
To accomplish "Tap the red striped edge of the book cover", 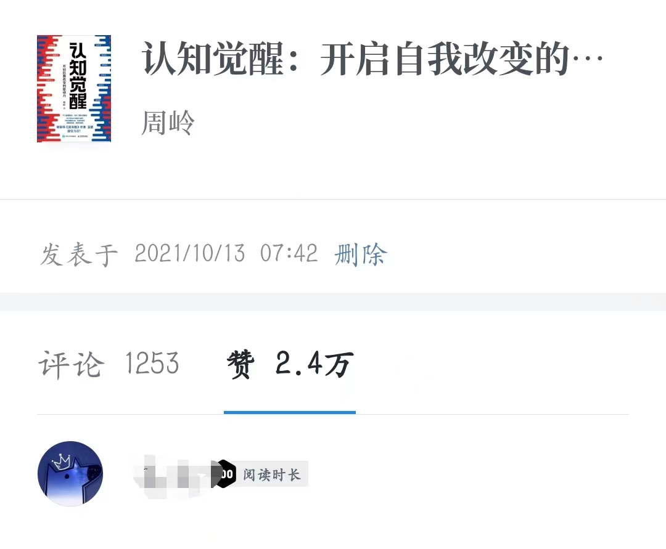I will coord(46,89).
